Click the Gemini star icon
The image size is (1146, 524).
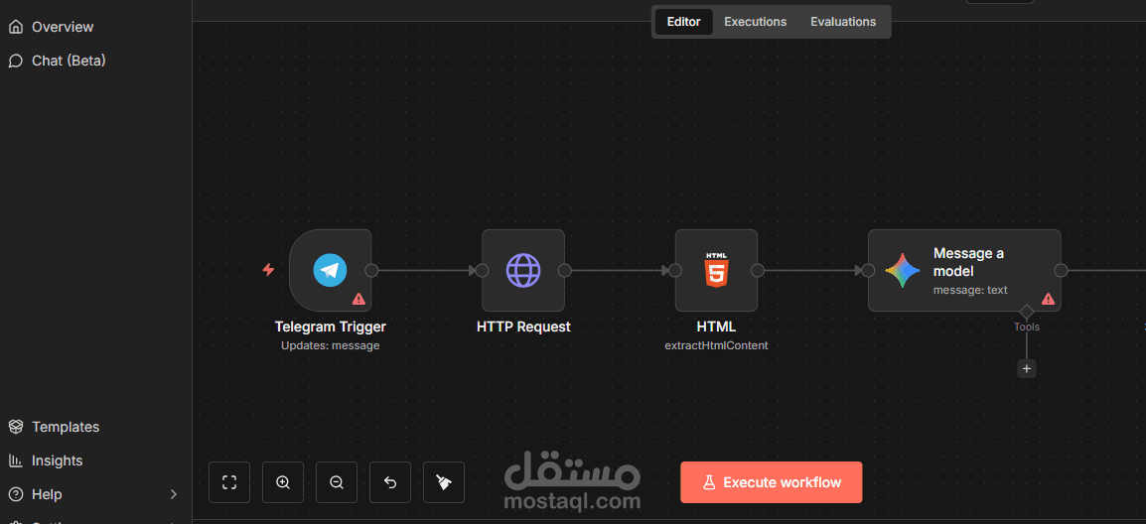click(x=903, y=270)
